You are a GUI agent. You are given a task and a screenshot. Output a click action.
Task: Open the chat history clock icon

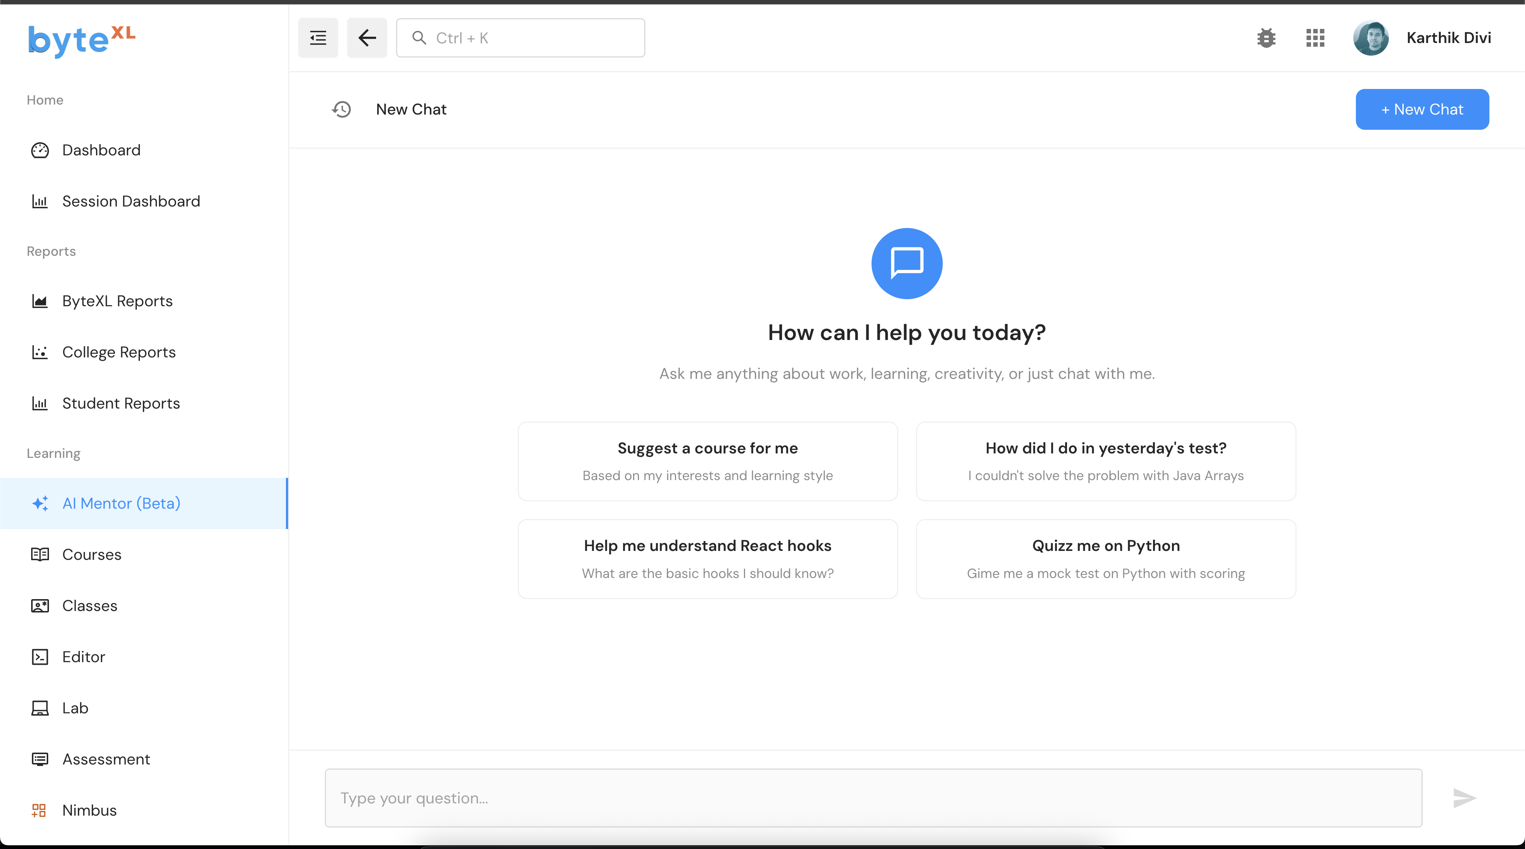342,109
